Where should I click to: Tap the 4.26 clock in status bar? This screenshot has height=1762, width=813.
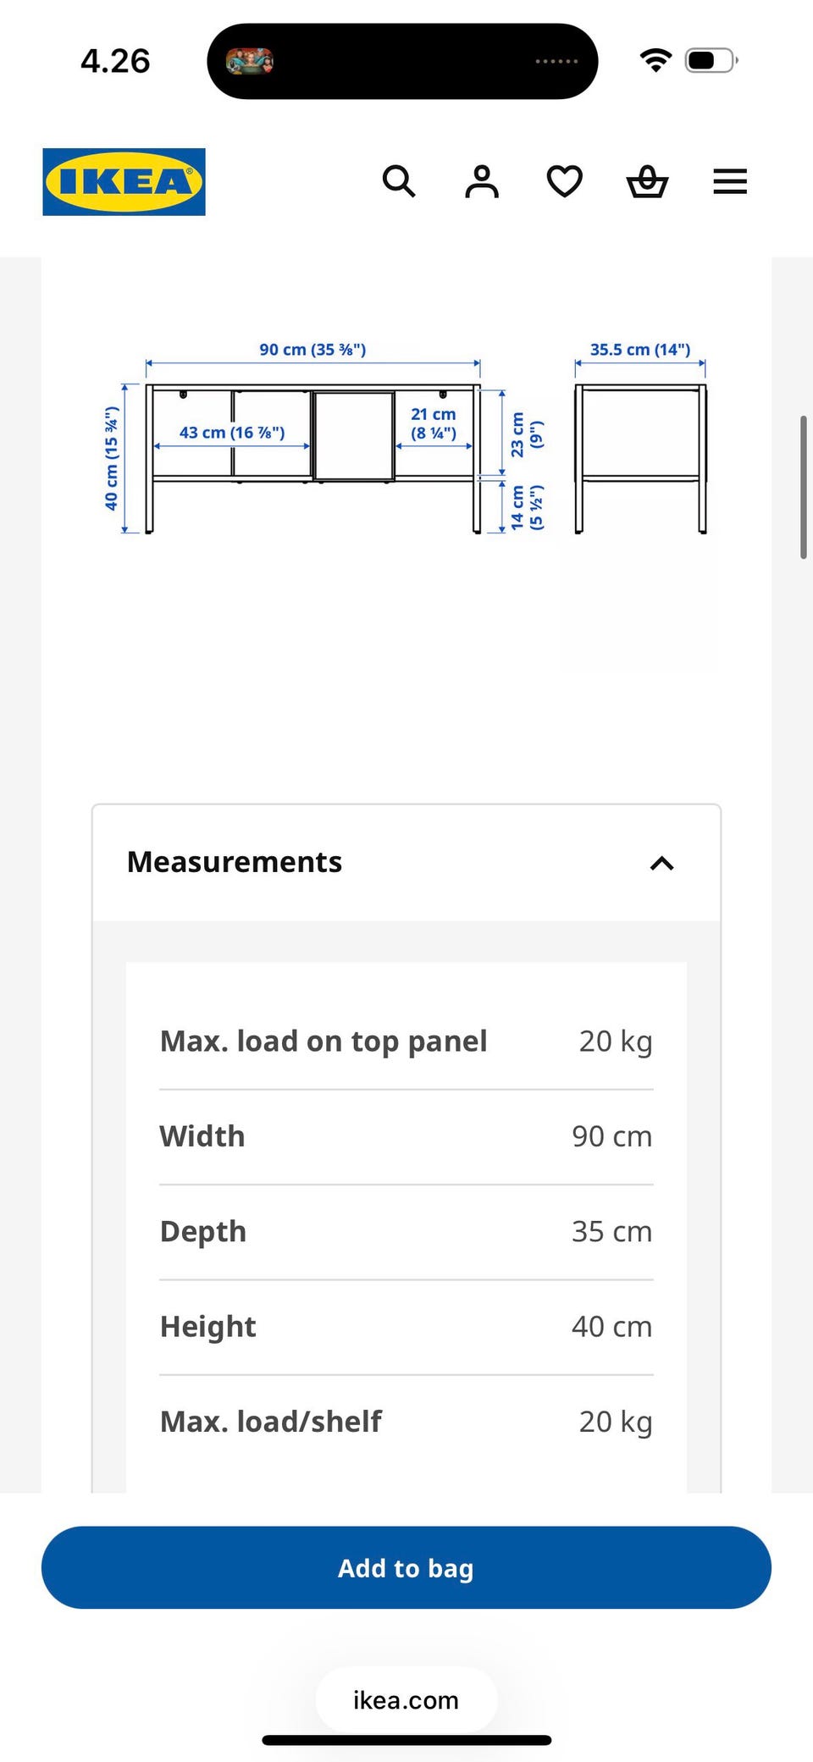click(x=115, y=61)
